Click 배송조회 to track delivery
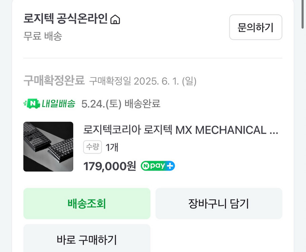 coord(87,204)
